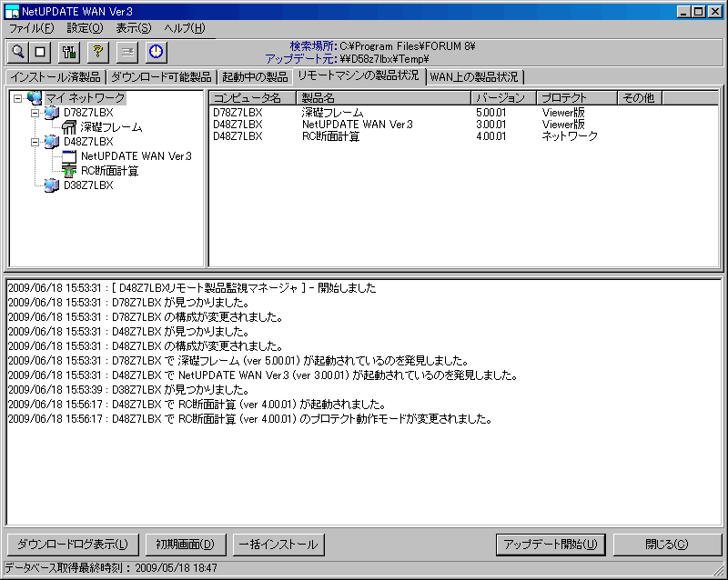Viewport: 728px width, 580px height.
Task: Click the Viewer版 value in 深礎フレーム row
Action: coord(563,113)
